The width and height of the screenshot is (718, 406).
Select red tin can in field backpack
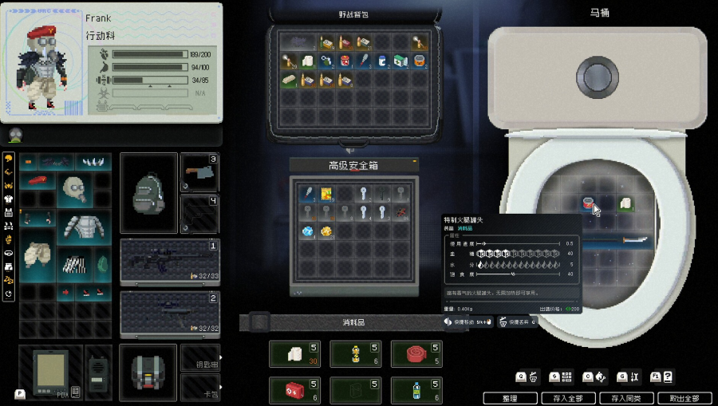(345, 61)
